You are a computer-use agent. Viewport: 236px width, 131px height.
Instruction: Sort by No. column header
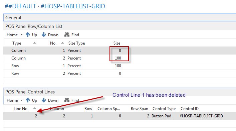click(x=53, y=43)
